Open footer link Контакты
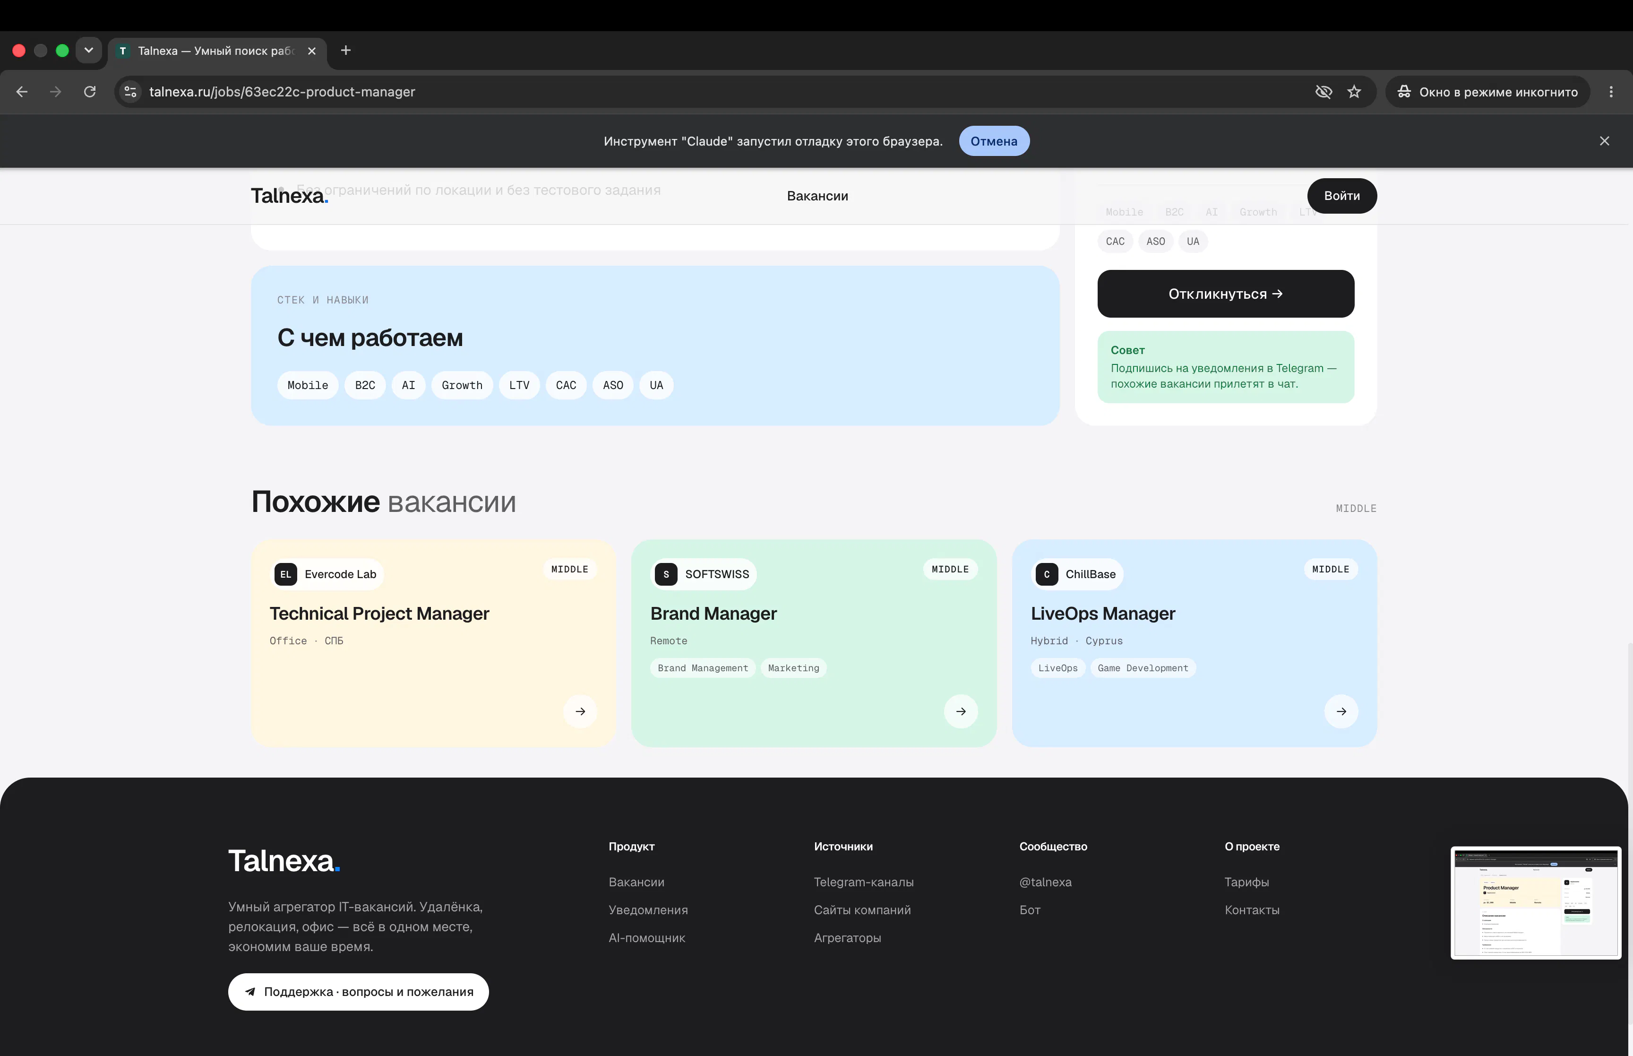The width and height of the screenshot is (1633, 1056). pos(1253,910)
